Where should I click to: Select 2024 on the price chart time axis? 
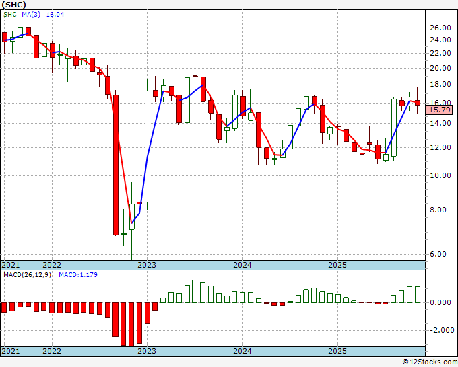click(242, 265)
